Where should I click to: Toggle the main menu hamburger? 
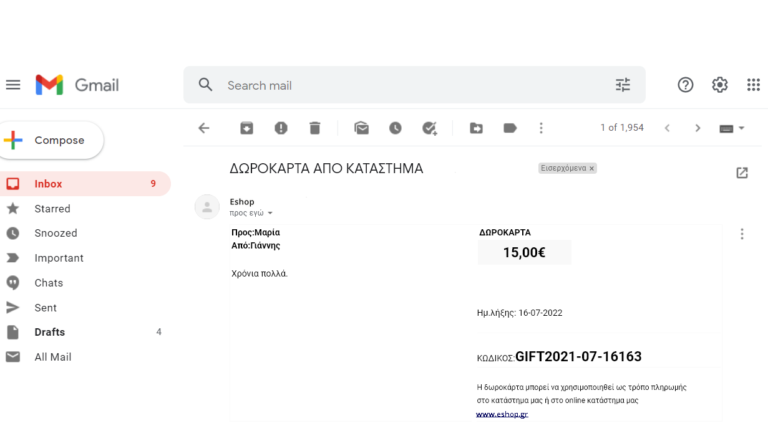coord(13,85)
